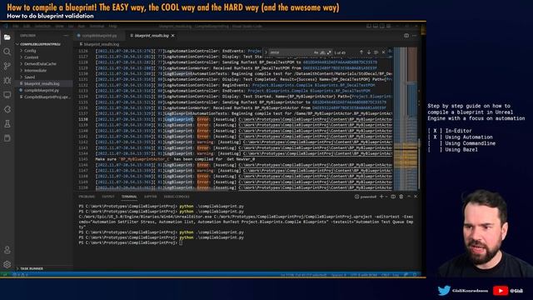Open the View menu

click(x=59, y=26)
